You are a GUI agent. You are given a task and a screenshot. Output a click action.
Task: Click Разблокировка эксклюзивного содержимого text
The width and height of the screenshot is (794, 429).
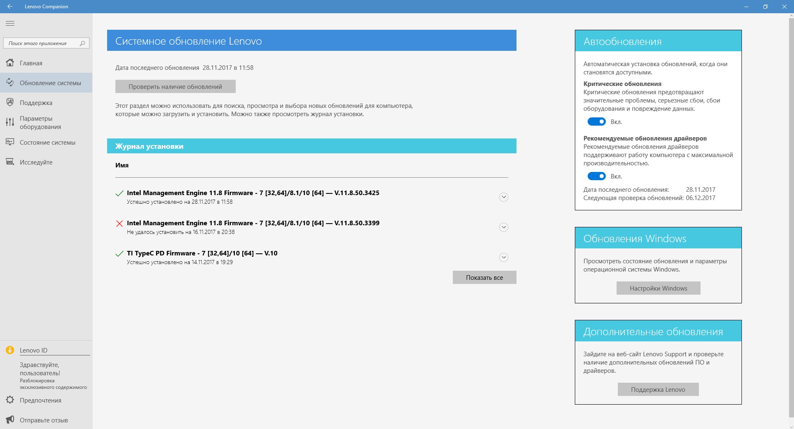pos(53,384)
